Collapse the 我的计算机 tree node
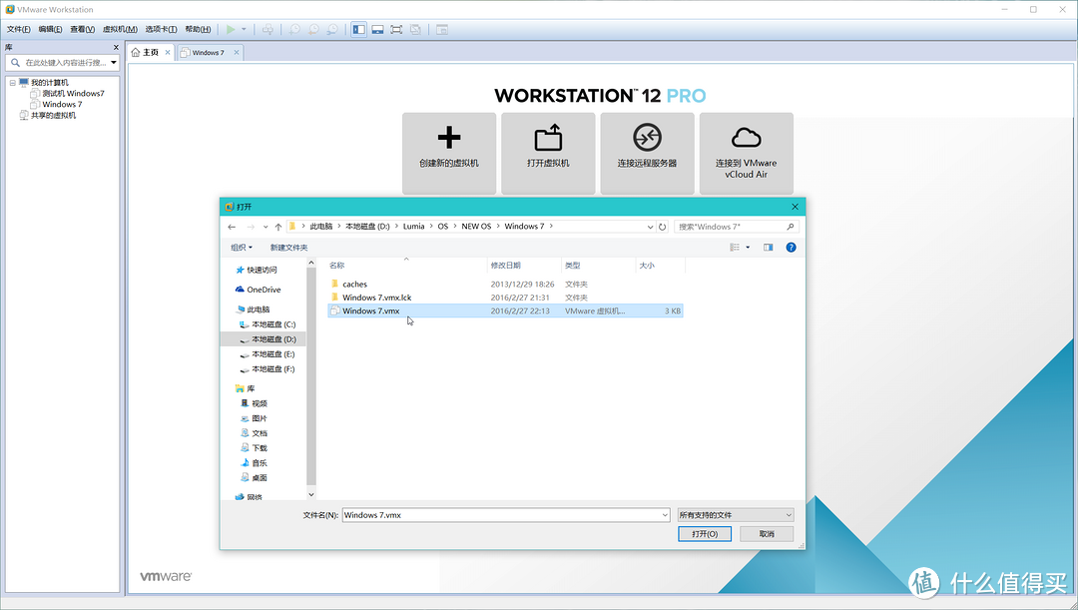 (x=12, y=83)
